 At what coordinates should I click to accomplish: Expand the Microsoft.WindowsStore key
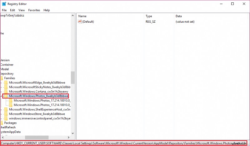[x=1, y=114]
